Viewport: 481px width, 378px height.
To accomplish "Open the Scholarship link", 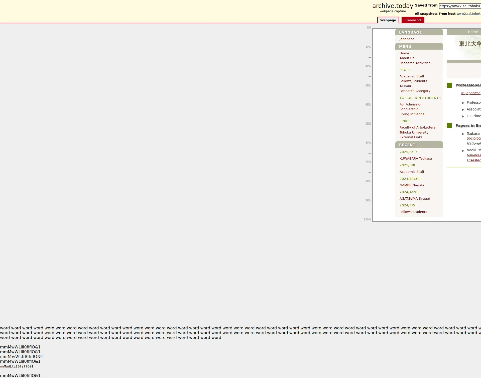I will (x=409, y=109).
